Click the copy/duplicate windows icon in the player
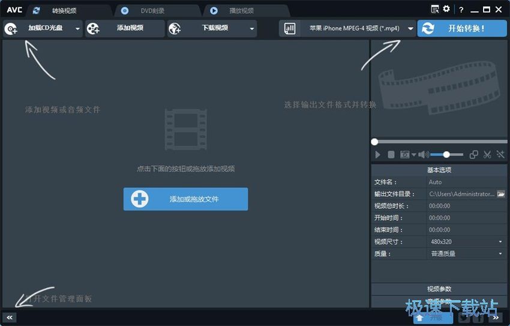This screenshot has height=326, width=510. click(x=474, y=154)
